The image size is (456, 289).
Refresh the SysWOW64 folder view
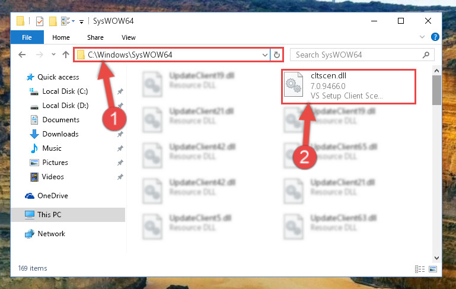tap(276, 55)
